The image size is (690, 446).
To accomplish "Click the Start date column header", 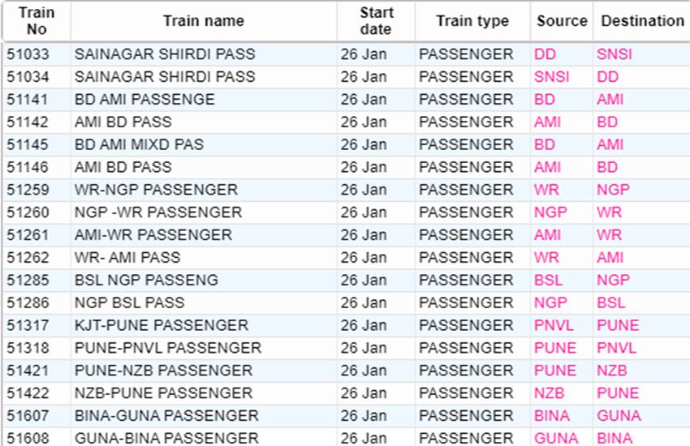I will point(375,21).
